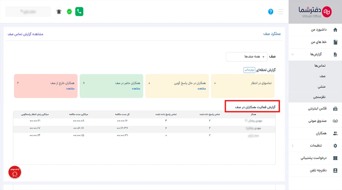The width and height of the screenshot is (342, 190).
Task: Click the SIM icon beside خط های من
Action: pyautogui.click(x=335, y=42)
